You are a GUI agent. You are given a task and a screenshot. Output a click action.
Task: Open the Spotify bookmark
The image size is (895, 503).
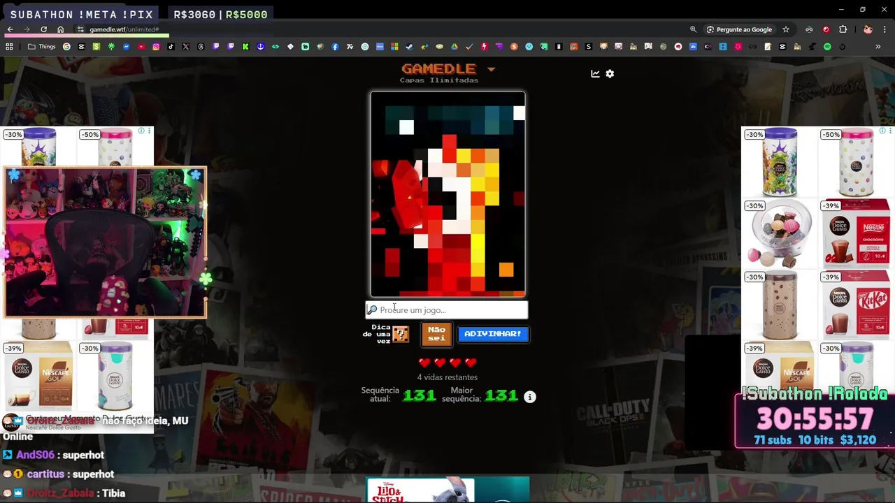tap(827, 47)
